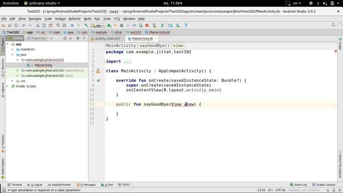Click the scroll from source target icon

[x=65, y=38]
